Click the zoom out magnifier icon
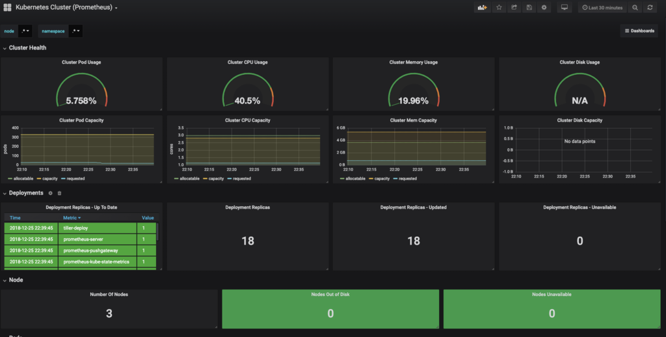Screen dimensions: 666x337 (635, 8)
